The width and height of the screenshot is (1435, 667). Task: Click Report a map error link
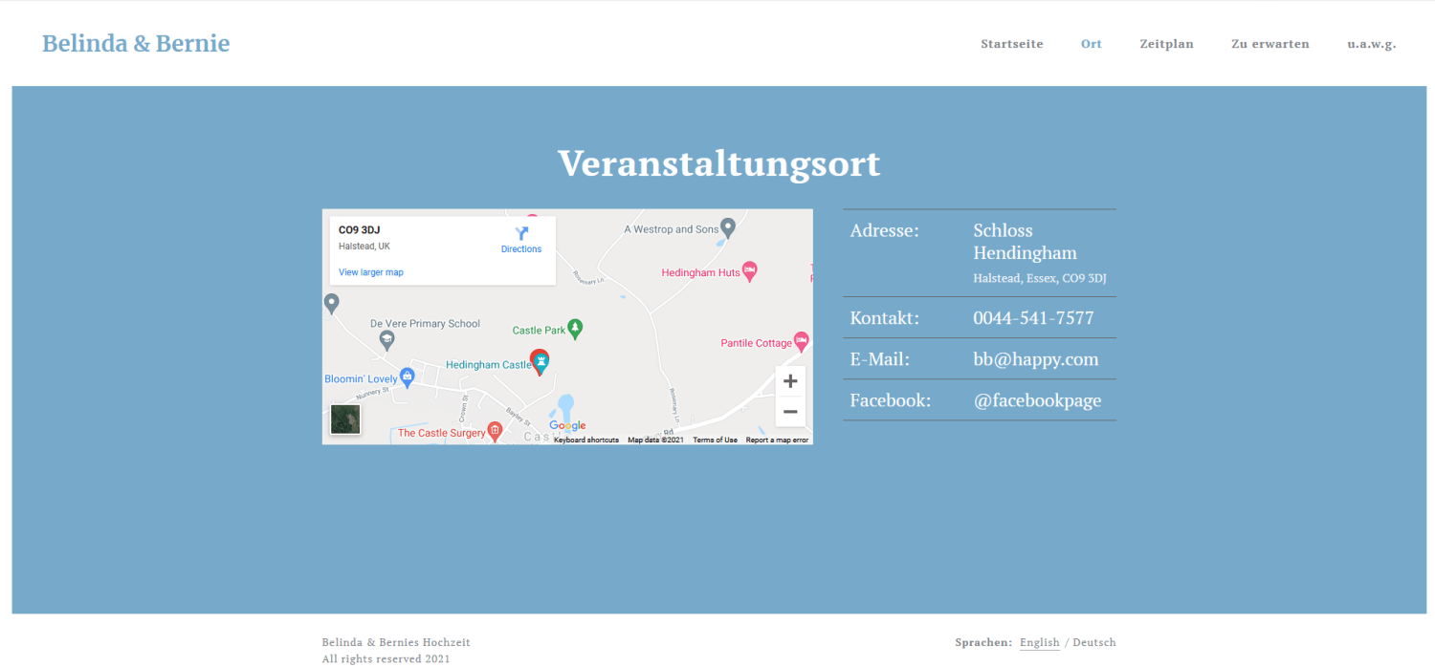coord(777,440)
